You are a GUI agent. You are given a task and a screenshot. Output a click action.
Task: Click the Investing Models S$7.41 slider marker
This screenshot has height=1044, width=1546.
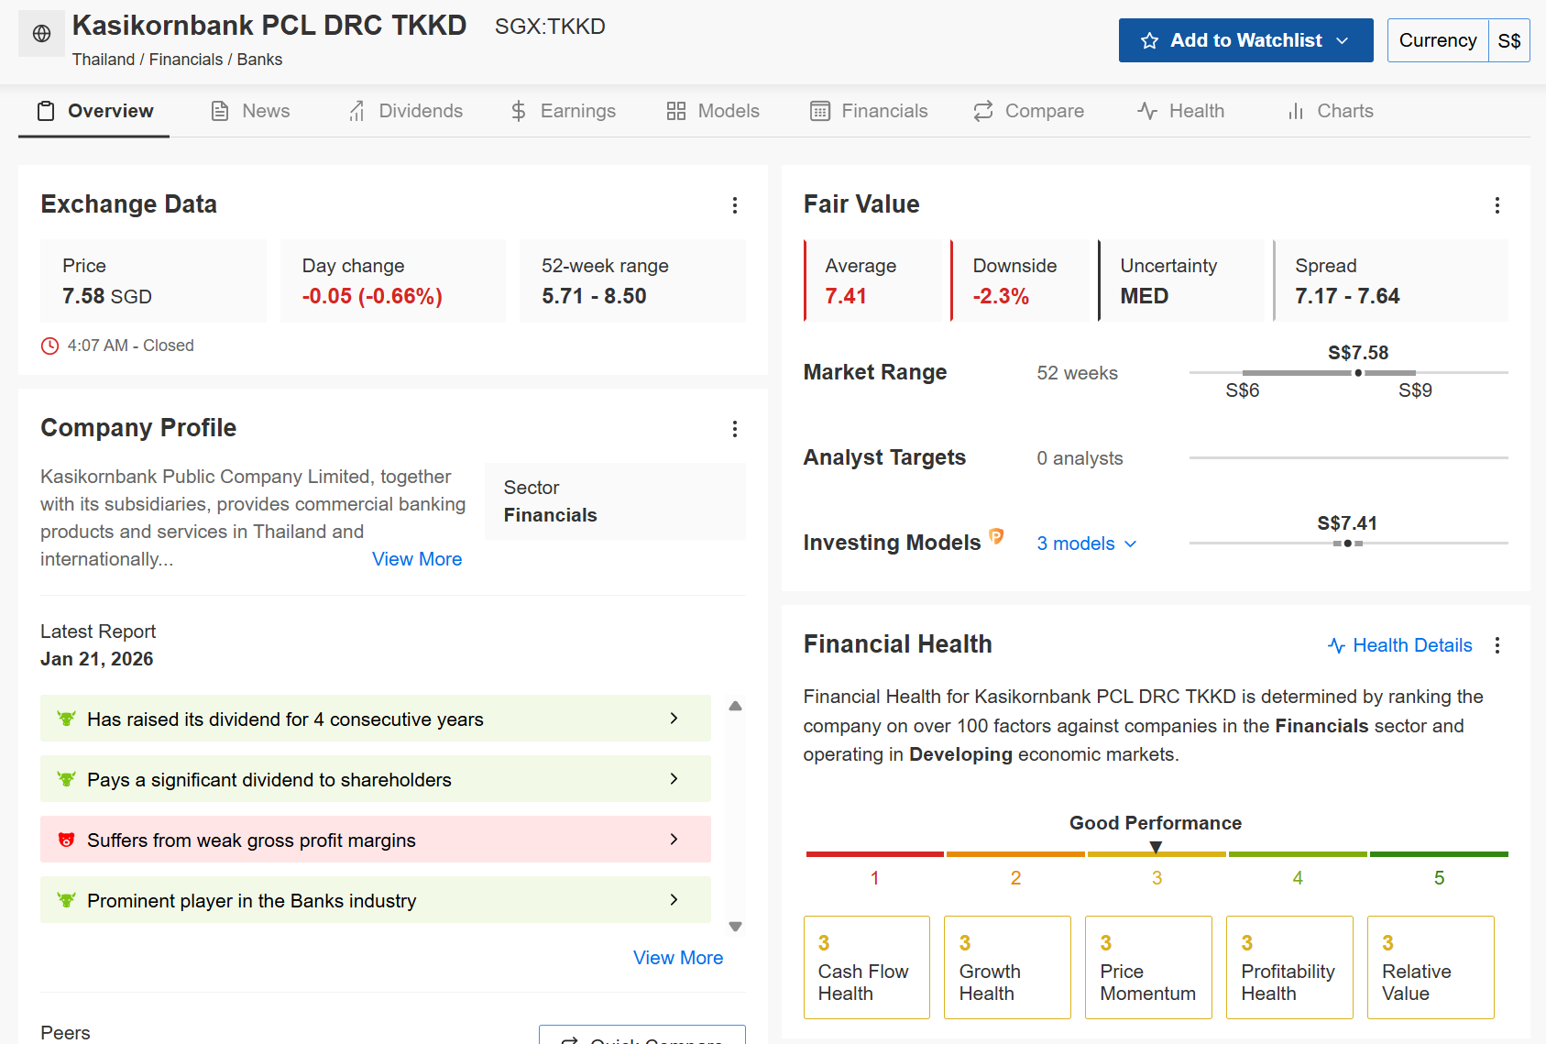1347,544
